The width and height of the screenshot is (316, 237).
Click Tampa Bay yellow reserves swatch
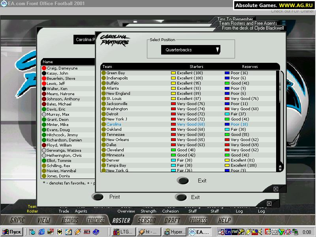227,166
